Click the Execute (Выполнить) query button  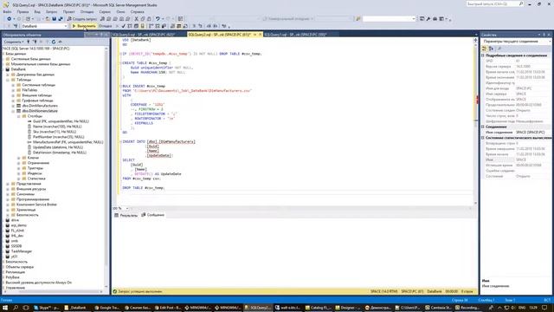84,26
